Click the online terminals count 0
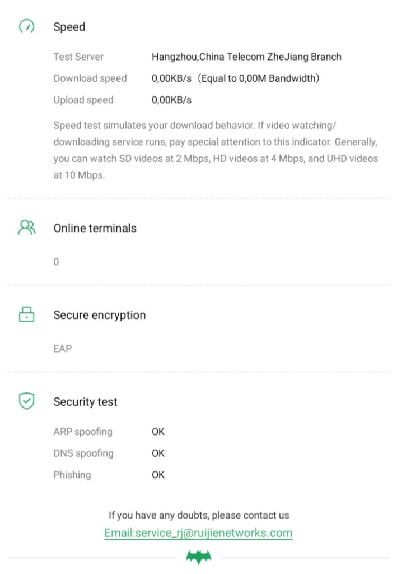The height and width of the screenshot is (574, 397). 56,262
